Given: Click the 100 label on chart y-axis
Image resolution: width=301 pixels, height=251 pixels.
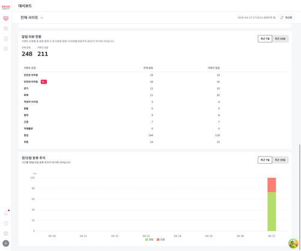Looking at the screenshot, I should [33, 178].
